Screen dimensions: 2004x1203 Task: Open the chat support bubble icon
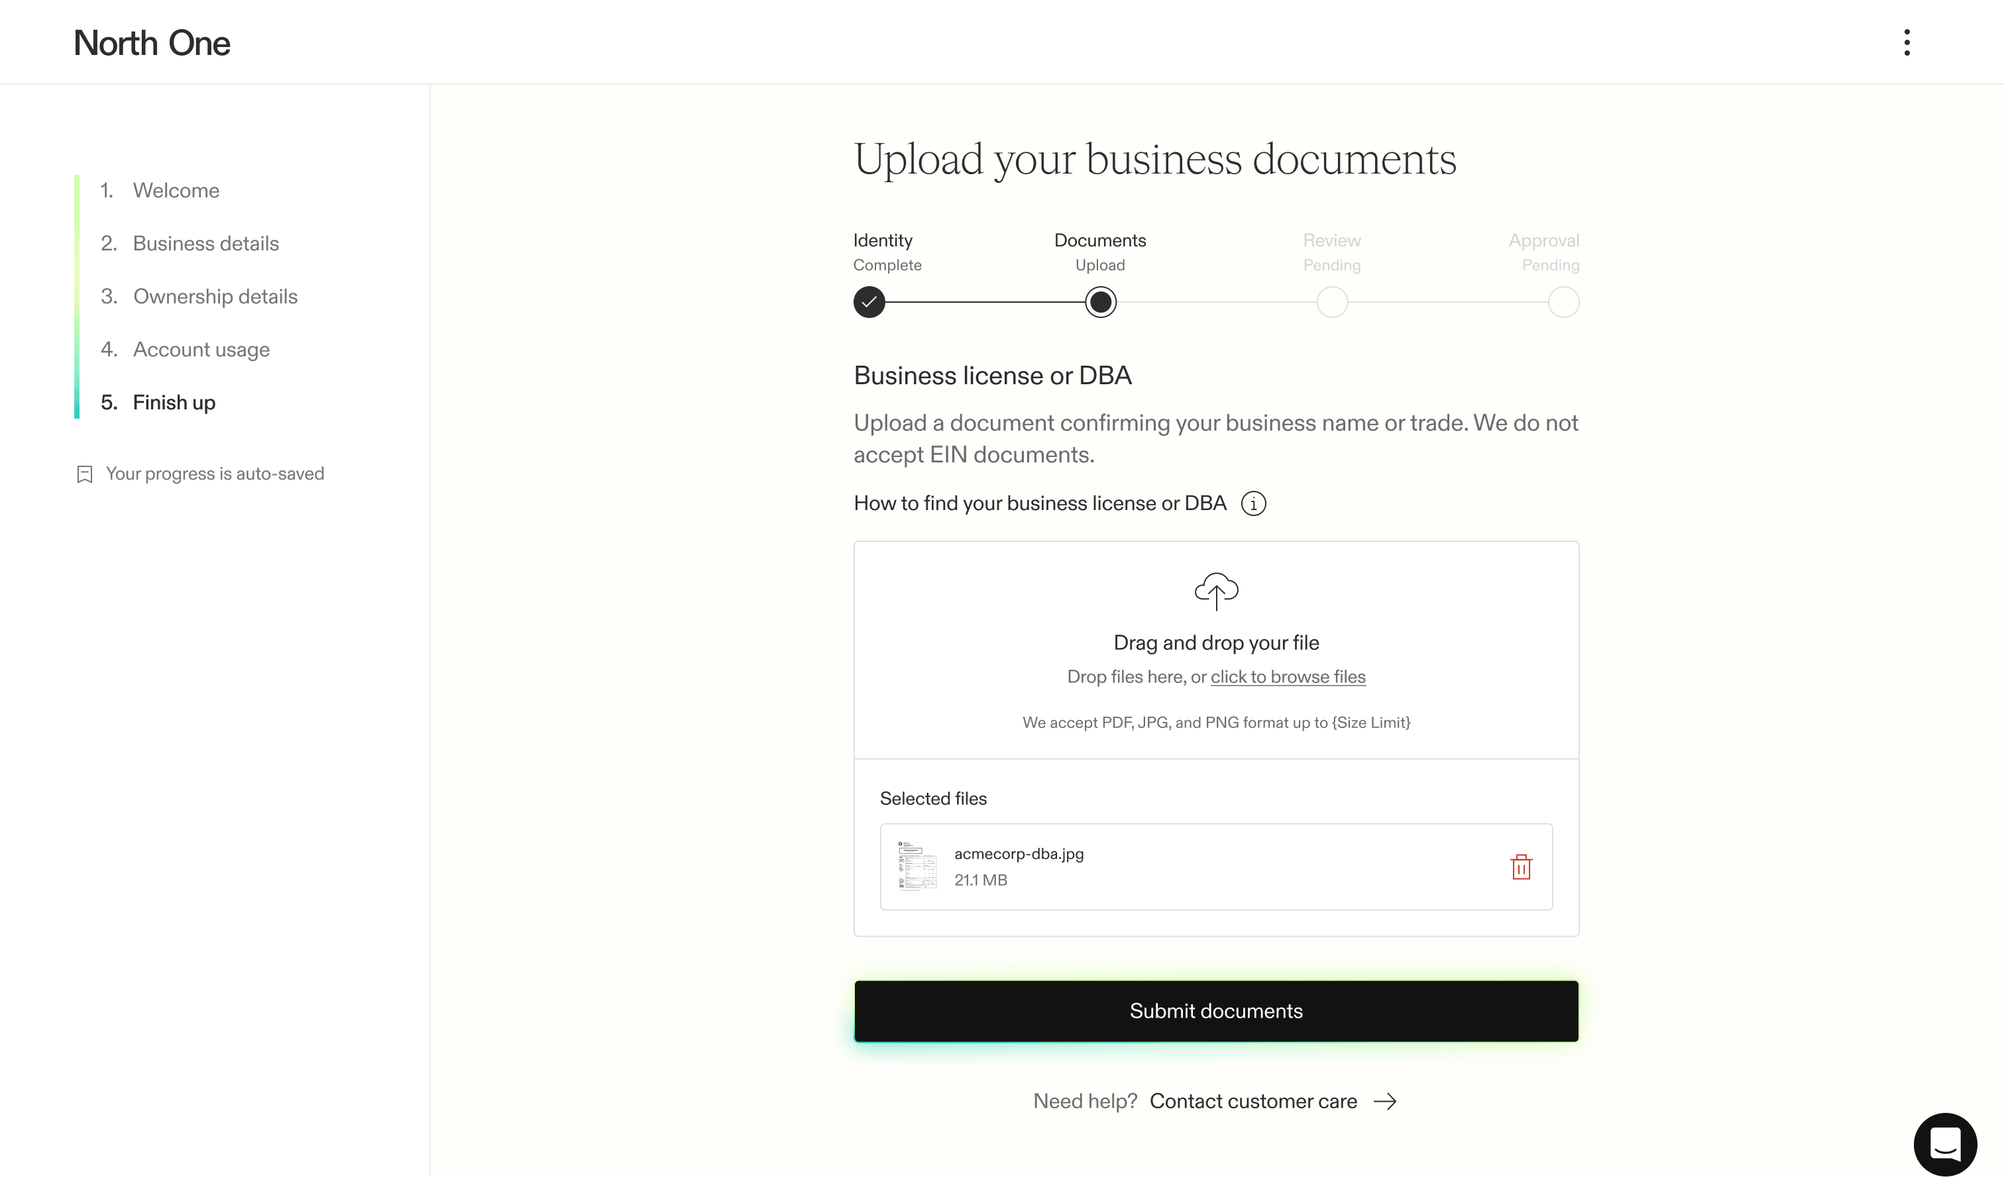pos(1945,1144)
